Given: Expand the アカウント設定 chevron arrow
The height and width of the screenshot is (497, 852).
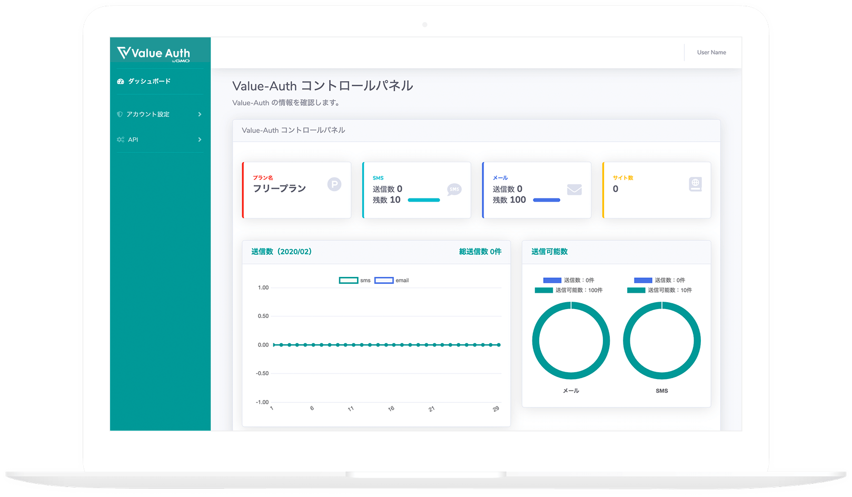Looking at the screenshot, I should [x=200, y=114].
